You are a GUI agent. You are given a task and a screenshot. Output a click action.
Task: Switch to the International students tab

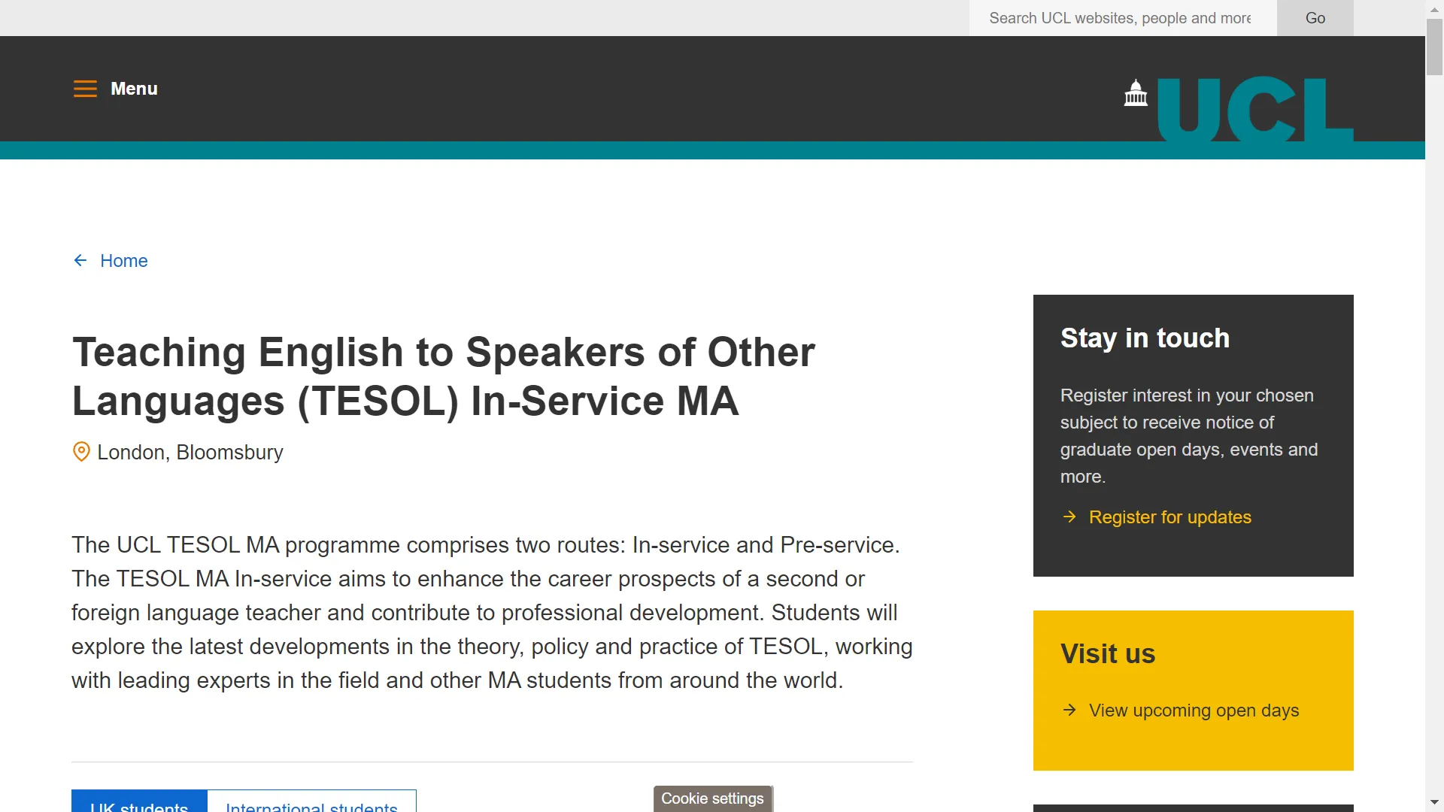point(311,804)
